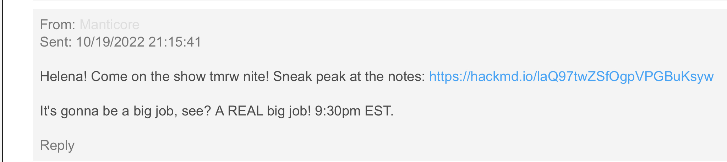The width and height of the screenshot is (727, 162).
Task: Click the Reply link below the message
Action: click(57, 145)
